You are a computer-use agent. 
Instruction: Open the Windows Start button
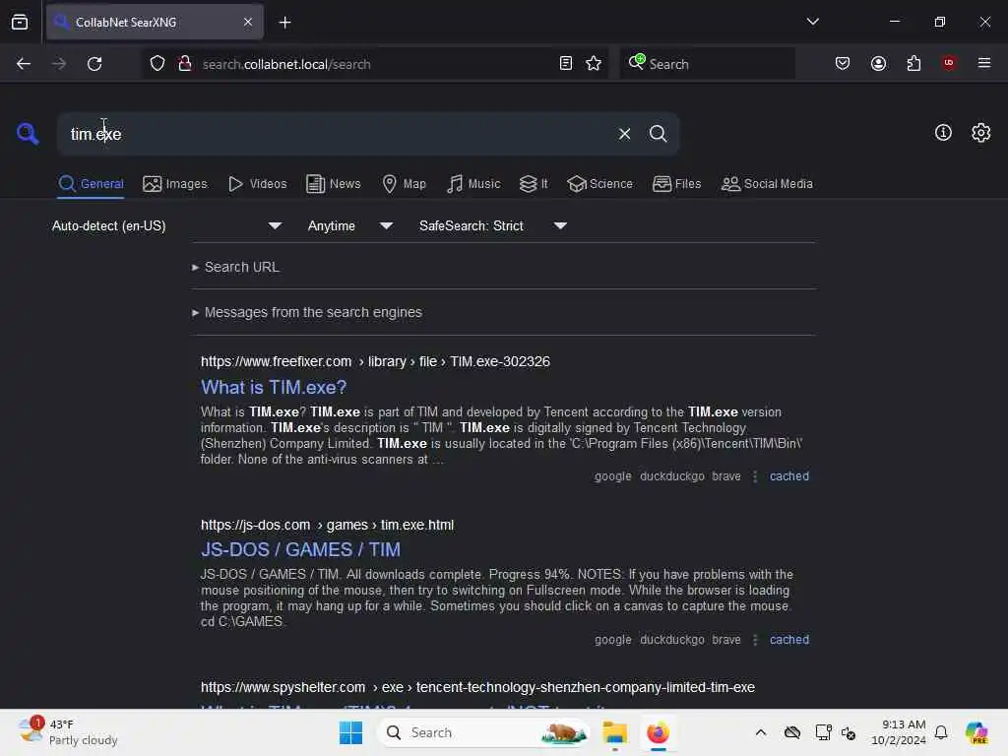tap(350, 732)
